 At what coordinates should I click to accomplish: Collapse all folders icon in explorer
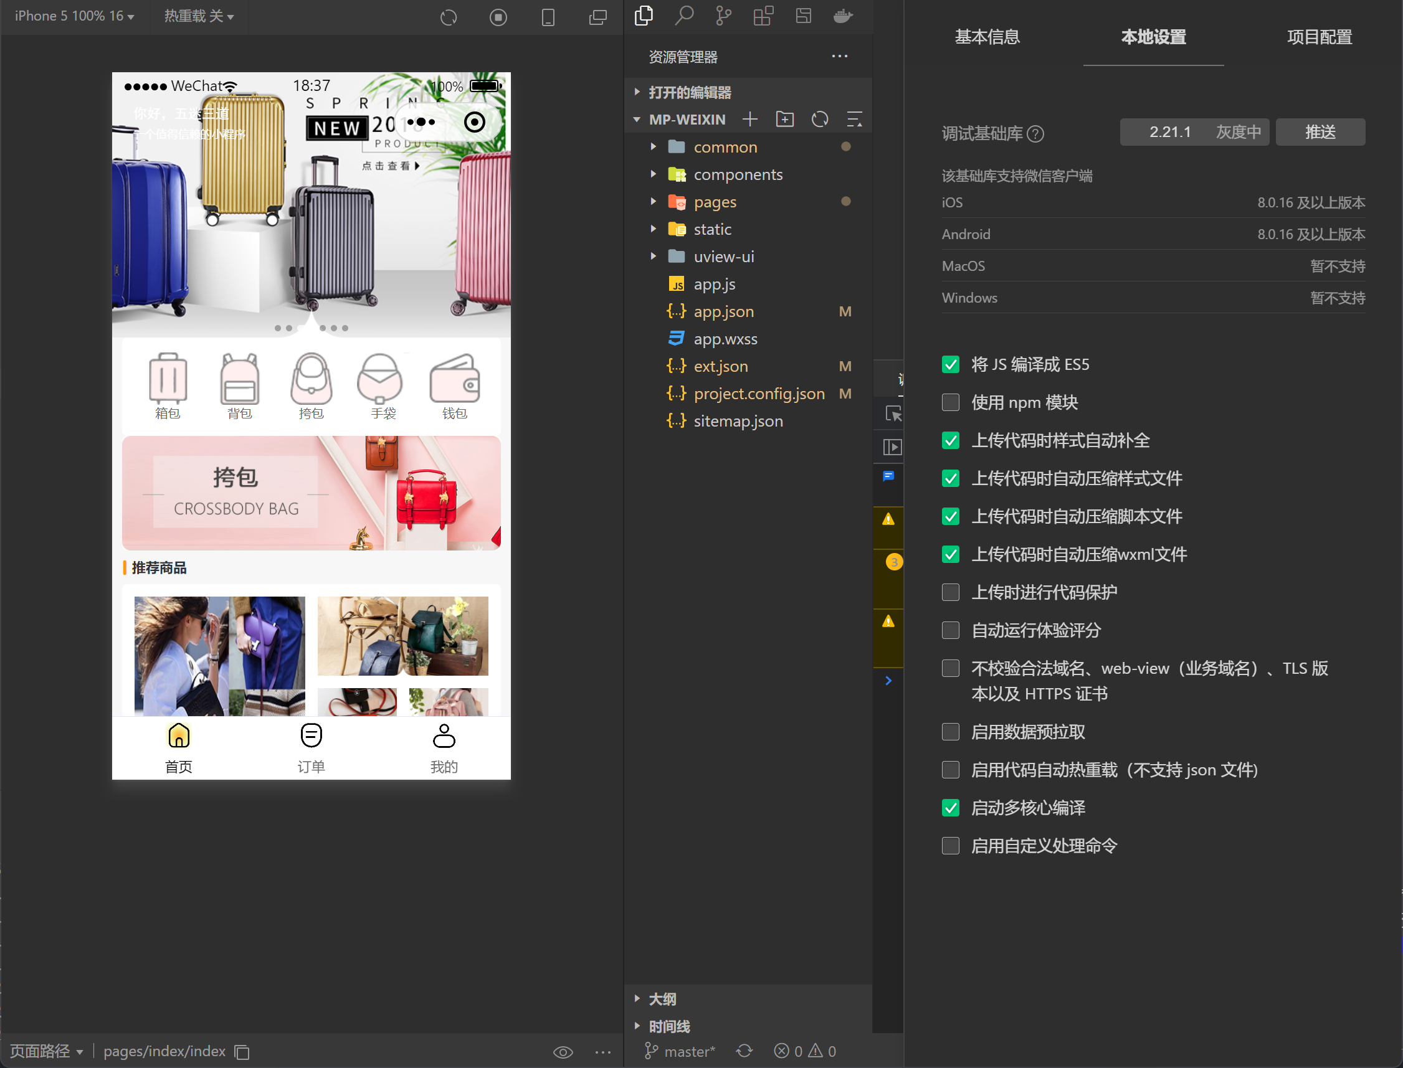(x=854, y=119)
